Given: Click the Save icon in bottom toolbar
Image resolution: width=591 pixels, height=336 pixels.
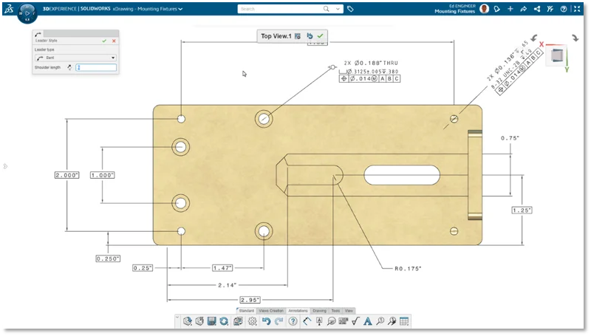Looking at the screenshot, I should pos(212,321).
